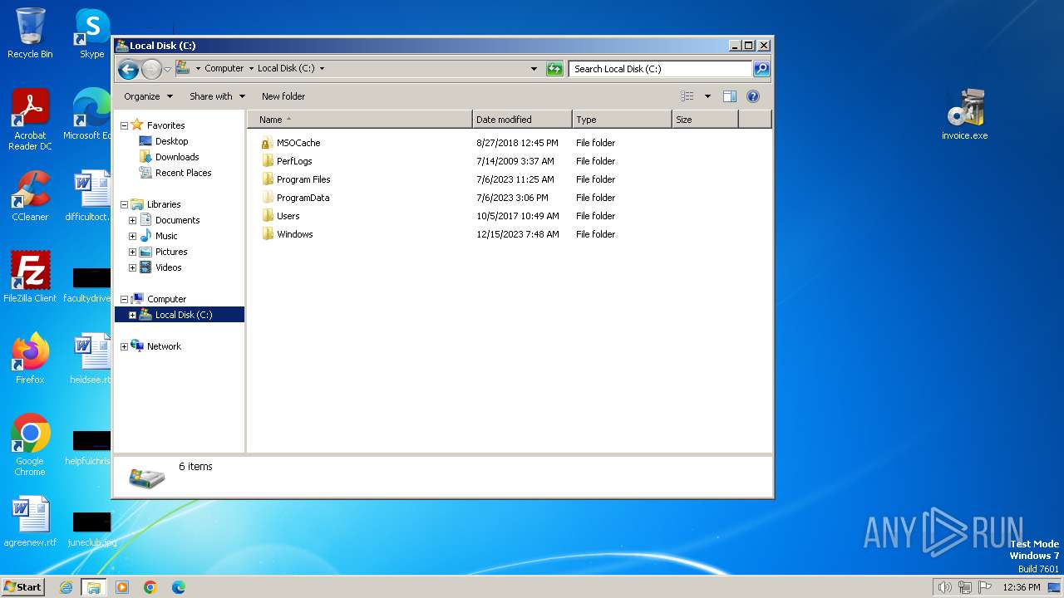Expand the Network tree node
This screenshot has width=1064, height=598.
click(125, 346)
